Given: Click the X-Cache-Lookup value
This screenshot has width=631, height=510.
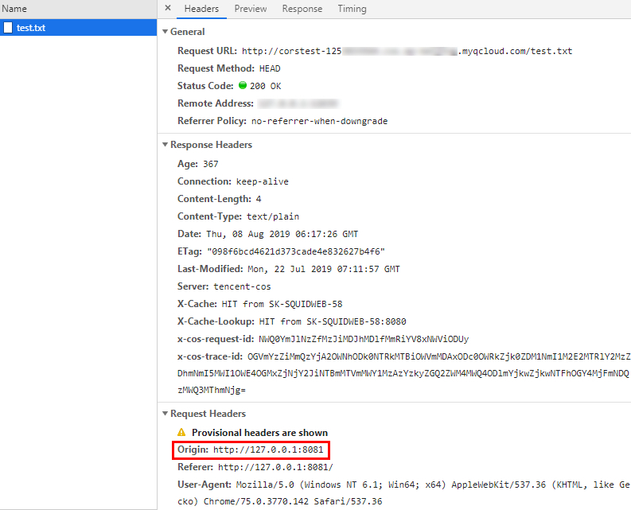Looking at the screenshot, I should [x=333, y=321].
